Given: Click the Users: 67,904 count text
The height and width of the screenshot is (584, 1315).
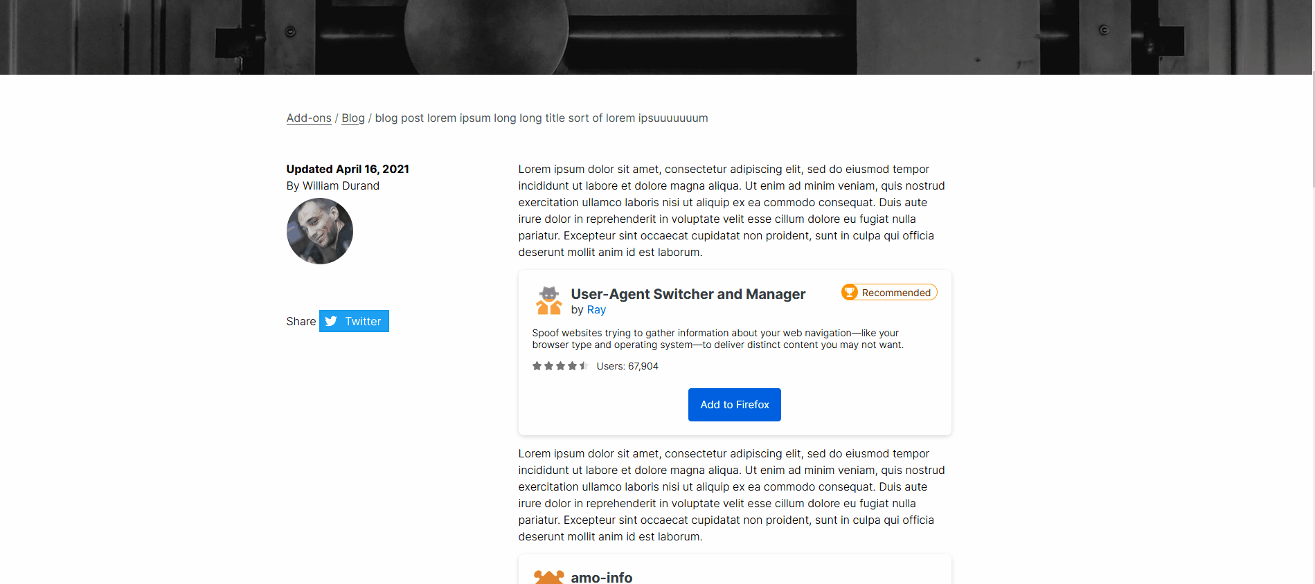Looking at the screenshot, I should 627,365.
